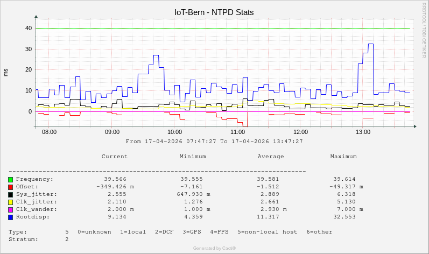
Task: Click the Maximum column header
Action: [x=343, y=157]
